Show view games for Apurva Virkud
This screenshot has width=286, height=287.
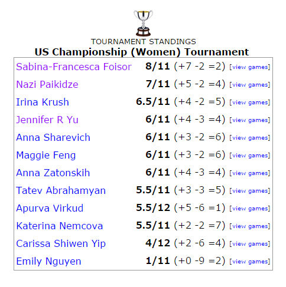point(250,209)
